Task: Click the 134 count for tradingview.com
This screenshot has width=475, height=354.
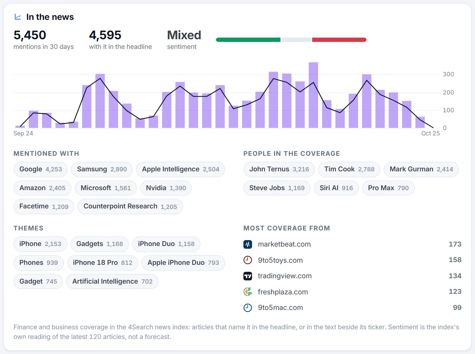Action: (455, 276)
